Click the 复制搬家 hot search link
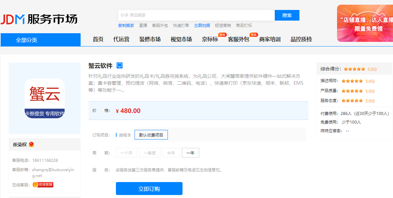 pyautogui.click(x=126, y=26)
